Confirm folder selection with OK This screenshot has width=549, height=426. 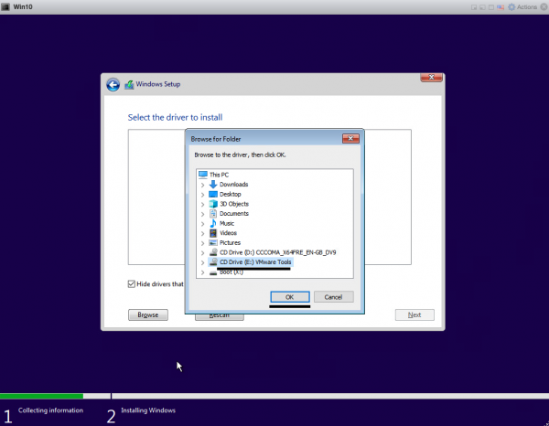point(290,297)
